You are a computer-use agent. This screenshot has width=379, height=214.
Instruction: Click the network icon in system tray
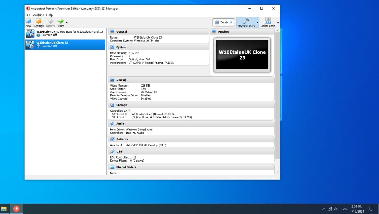pos(330,209)
